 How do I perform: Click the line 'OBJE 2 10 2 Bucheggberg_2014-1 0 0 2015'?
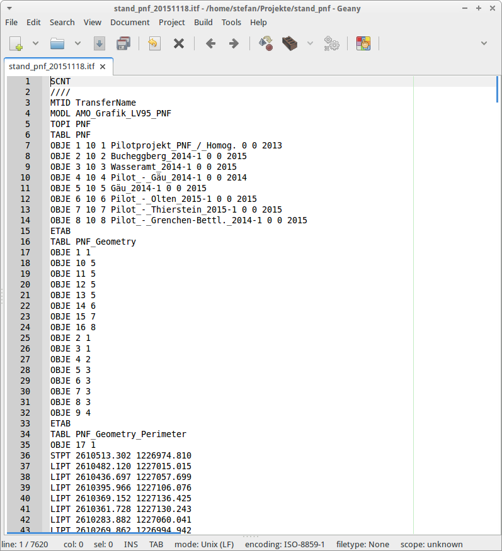pyautogui.click(x=149, y=156)
